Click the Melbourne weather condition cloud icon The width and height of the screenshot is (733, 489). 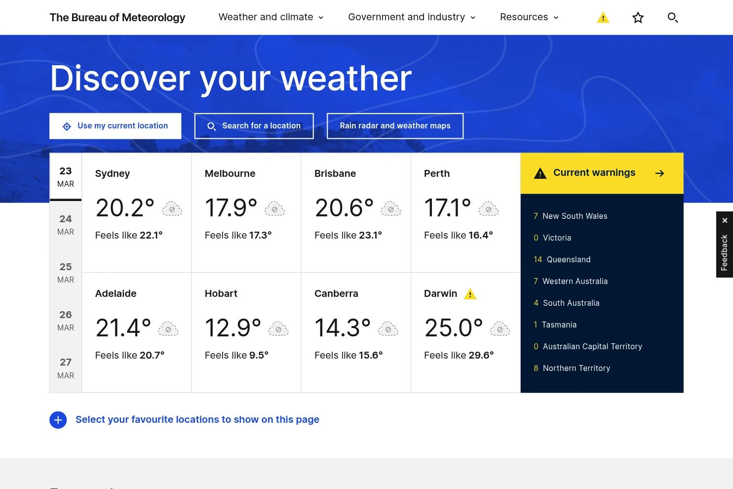(275, 209)
